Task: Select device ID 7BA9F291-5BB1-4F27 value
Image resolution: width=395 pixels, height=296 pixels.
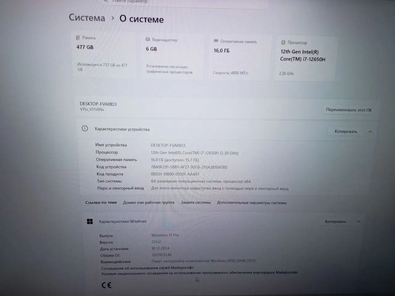Action: [189, 167]
